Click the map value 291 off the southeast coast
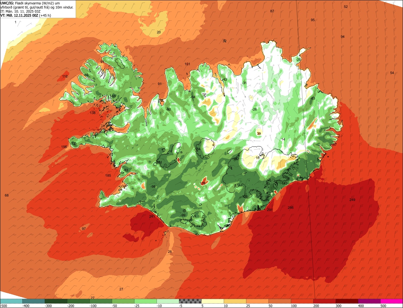Viewport: 403px width, 308px height. (270, 210)
